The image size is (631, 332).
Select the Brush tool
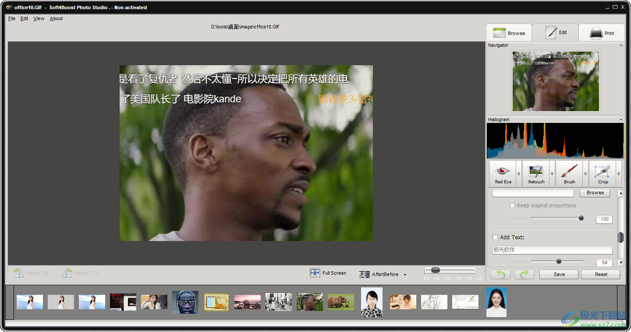click(569, 173)
